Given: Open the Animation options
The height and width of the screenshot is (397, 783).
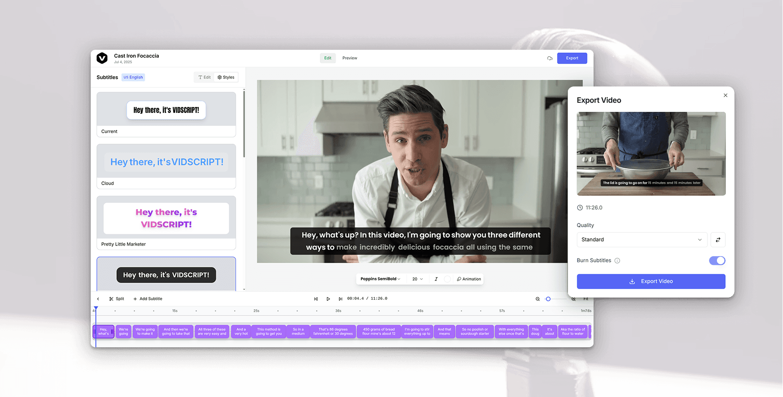Looking at the screenshot, I should [469, 279].
